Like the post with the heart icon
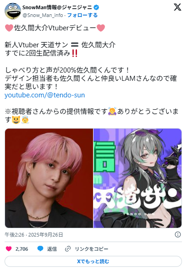 (x=9, y=248)
